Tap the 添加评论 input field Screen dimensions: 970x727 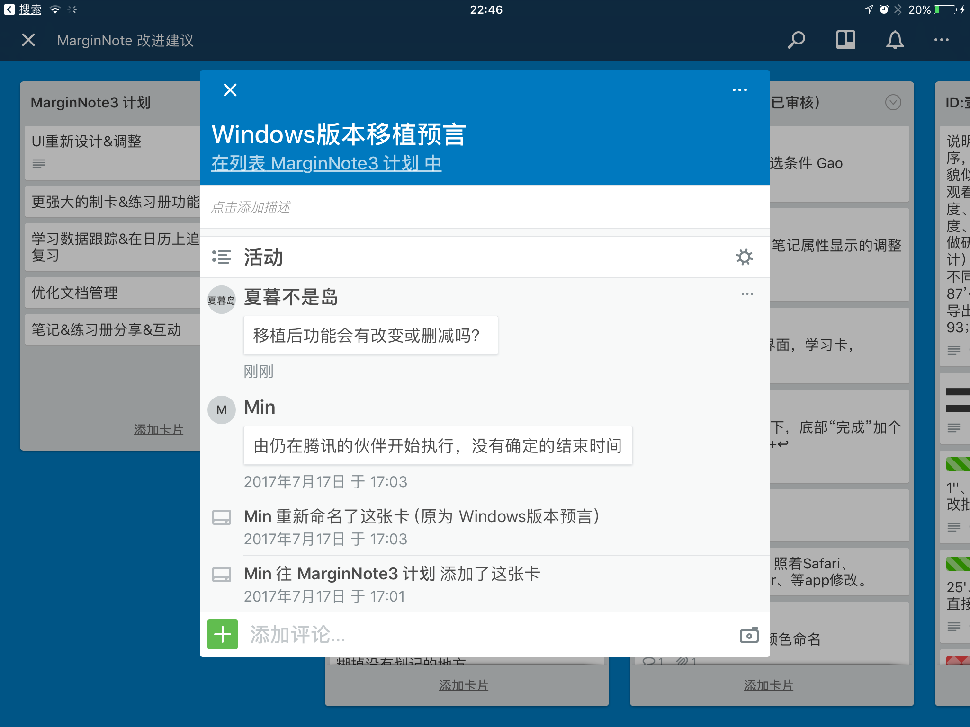click(x=488, y=634)
